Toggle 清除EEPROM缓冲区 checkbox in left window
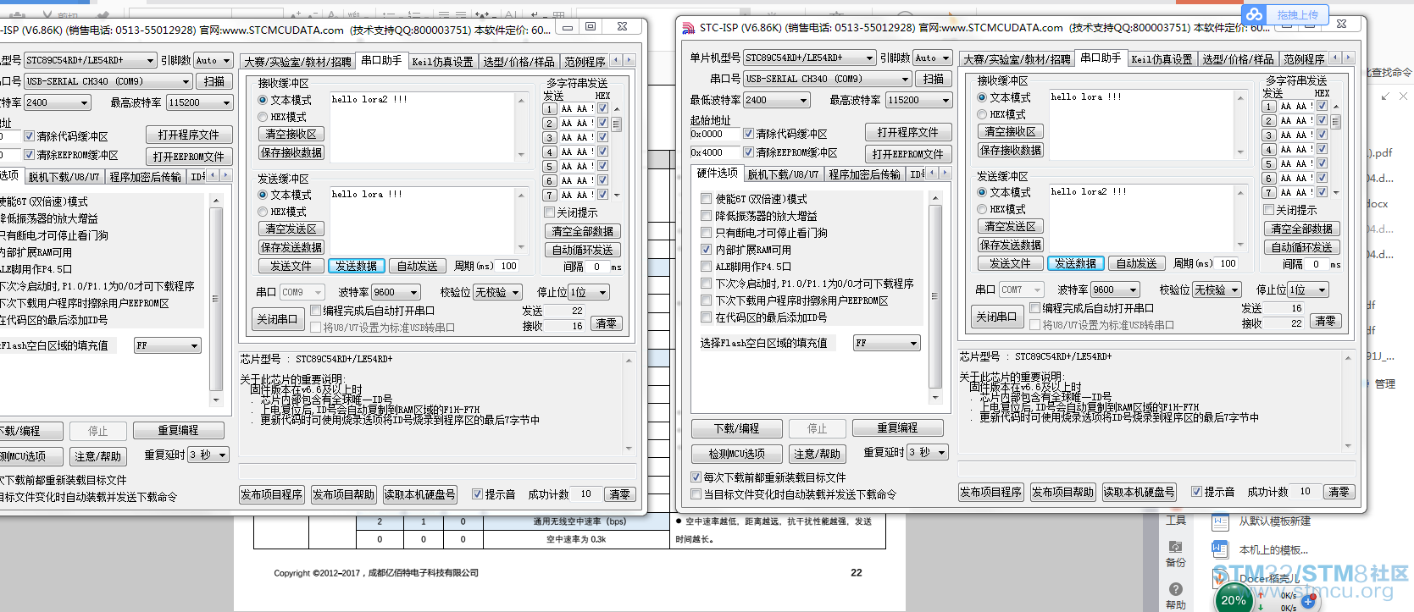The height and width of the screenshot is (612, 1414). coord(29,155)
